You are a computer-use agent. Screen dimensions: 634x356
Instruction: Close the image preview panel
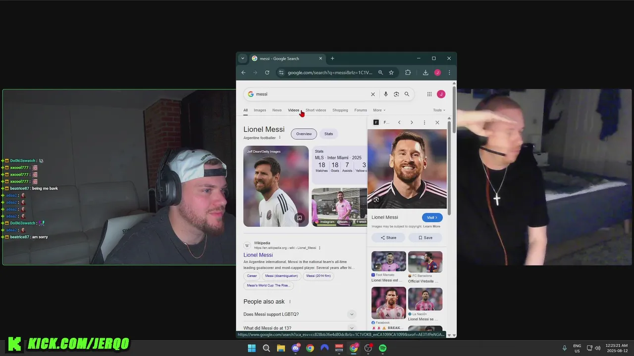coord(437,122)
